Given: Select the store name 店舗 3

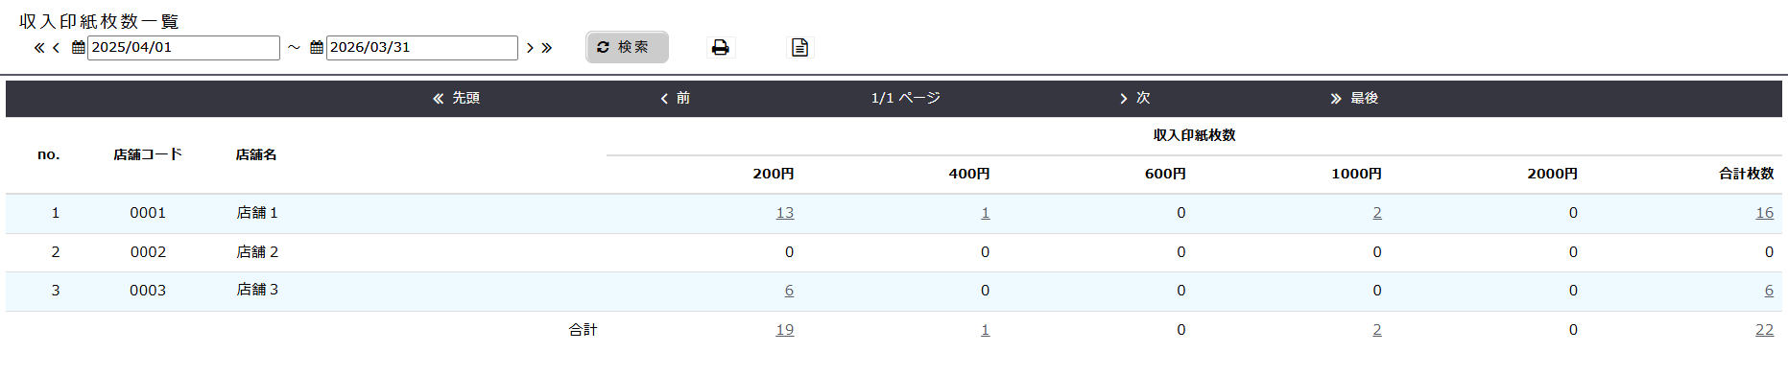Looking at the screenshot, I should click(x=257, y=290).
